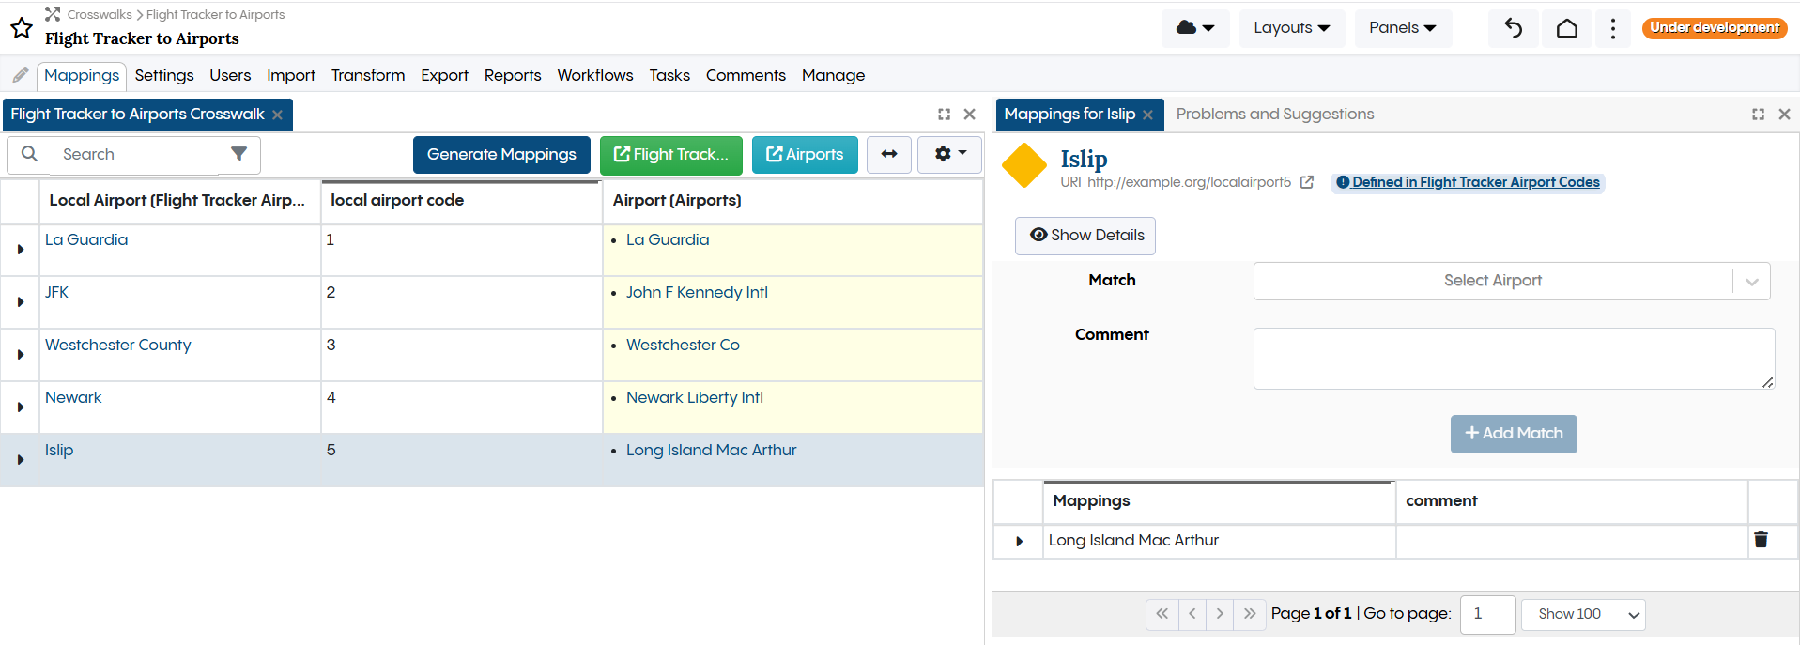Viewport: 1800px width, 645px height.
Task: Click the favorite star icon
Action: (x=22, y=28)
